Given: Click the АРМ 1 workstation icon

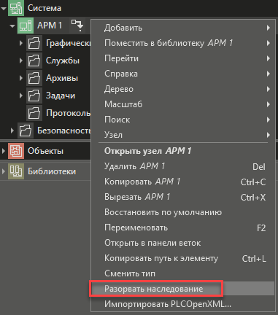Looking at the screenshot, I should (x=26, y=26).
